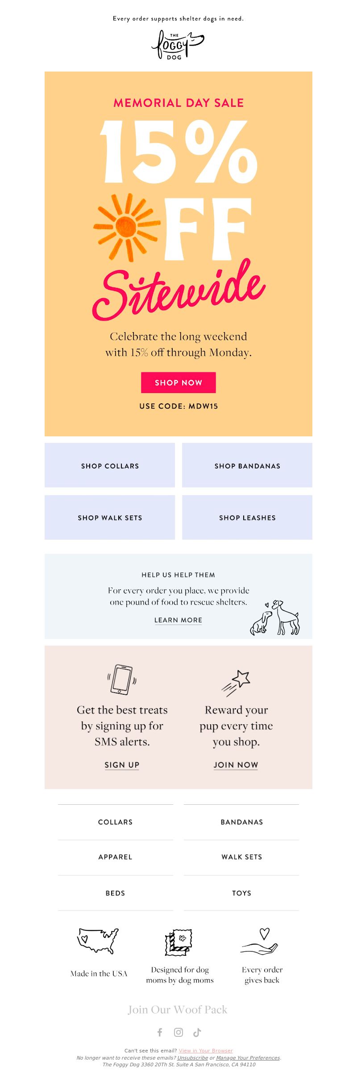Select Shop Leashes tile

247,517
